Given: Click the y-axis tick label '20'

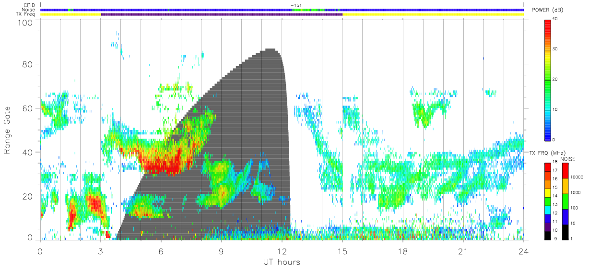Looking at the screenshot, I should [28, 196].
